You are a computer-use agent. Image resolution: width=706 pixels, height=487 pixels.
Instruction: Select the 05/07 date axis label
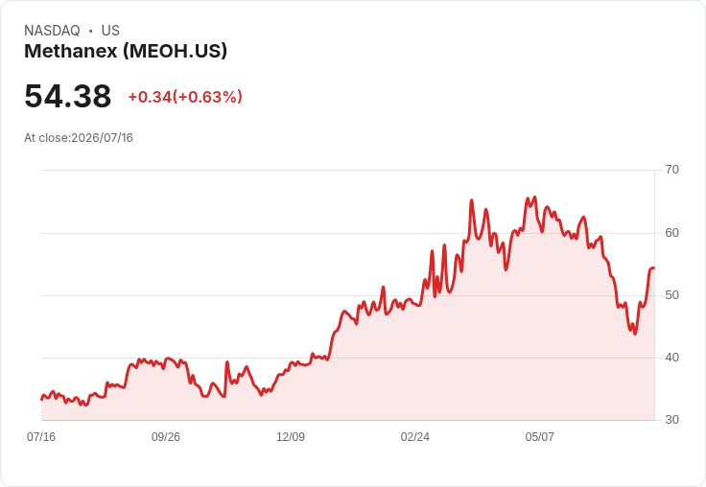coord(539,436)
